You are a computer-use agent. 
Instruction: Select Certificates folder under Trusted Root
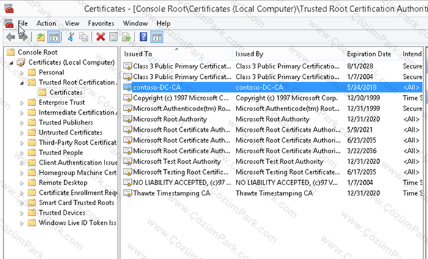66,92
